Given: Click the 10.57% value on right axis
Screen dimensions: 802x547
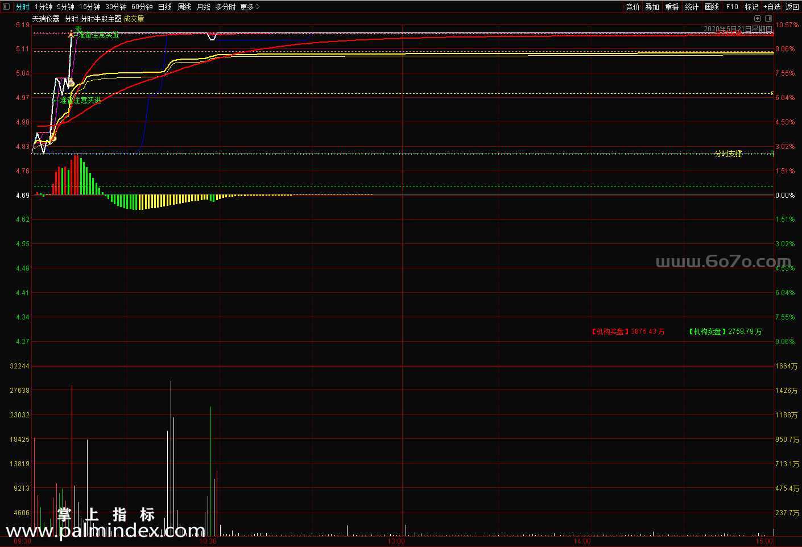Looking at the screenshot, I should tap(787, 24).
